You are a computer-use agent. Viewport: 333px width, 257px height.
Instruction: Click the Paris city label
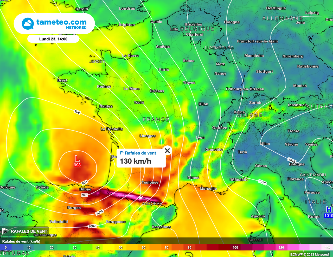(164, 70)
